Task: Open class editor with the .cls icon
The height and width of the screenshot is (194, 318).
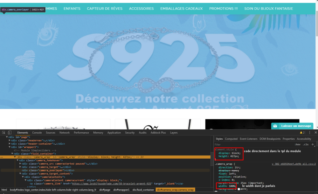Action: tap(305, 144)
